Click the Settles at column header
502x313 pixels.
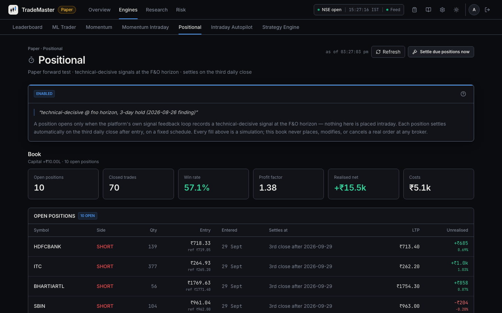tap(278, 230)
